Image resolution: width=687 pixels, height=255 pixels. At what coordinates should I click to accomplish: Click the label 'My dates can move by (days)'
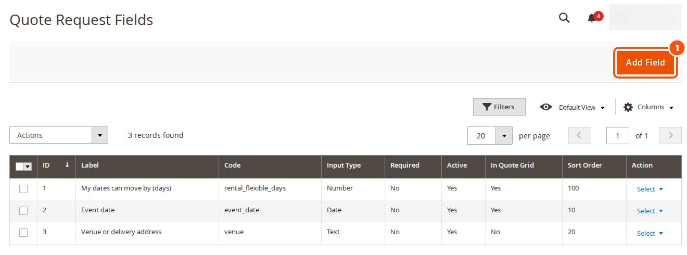126,188
